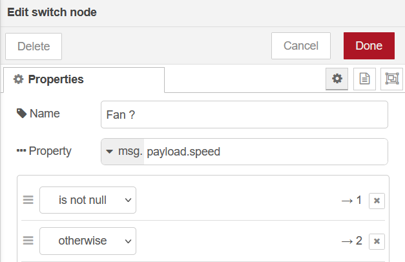Expand the 'is not null' rule type dropdown
Screen dimensions: 405x262
(x=88, y=200)
